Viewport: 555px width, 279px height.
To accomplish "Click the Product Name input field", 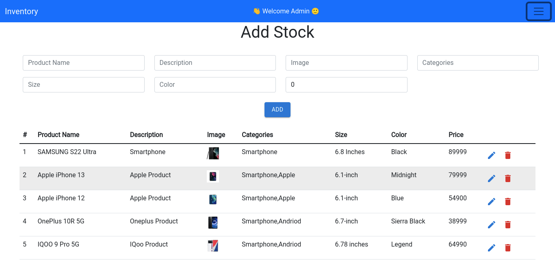I will (x=83, y=63).
